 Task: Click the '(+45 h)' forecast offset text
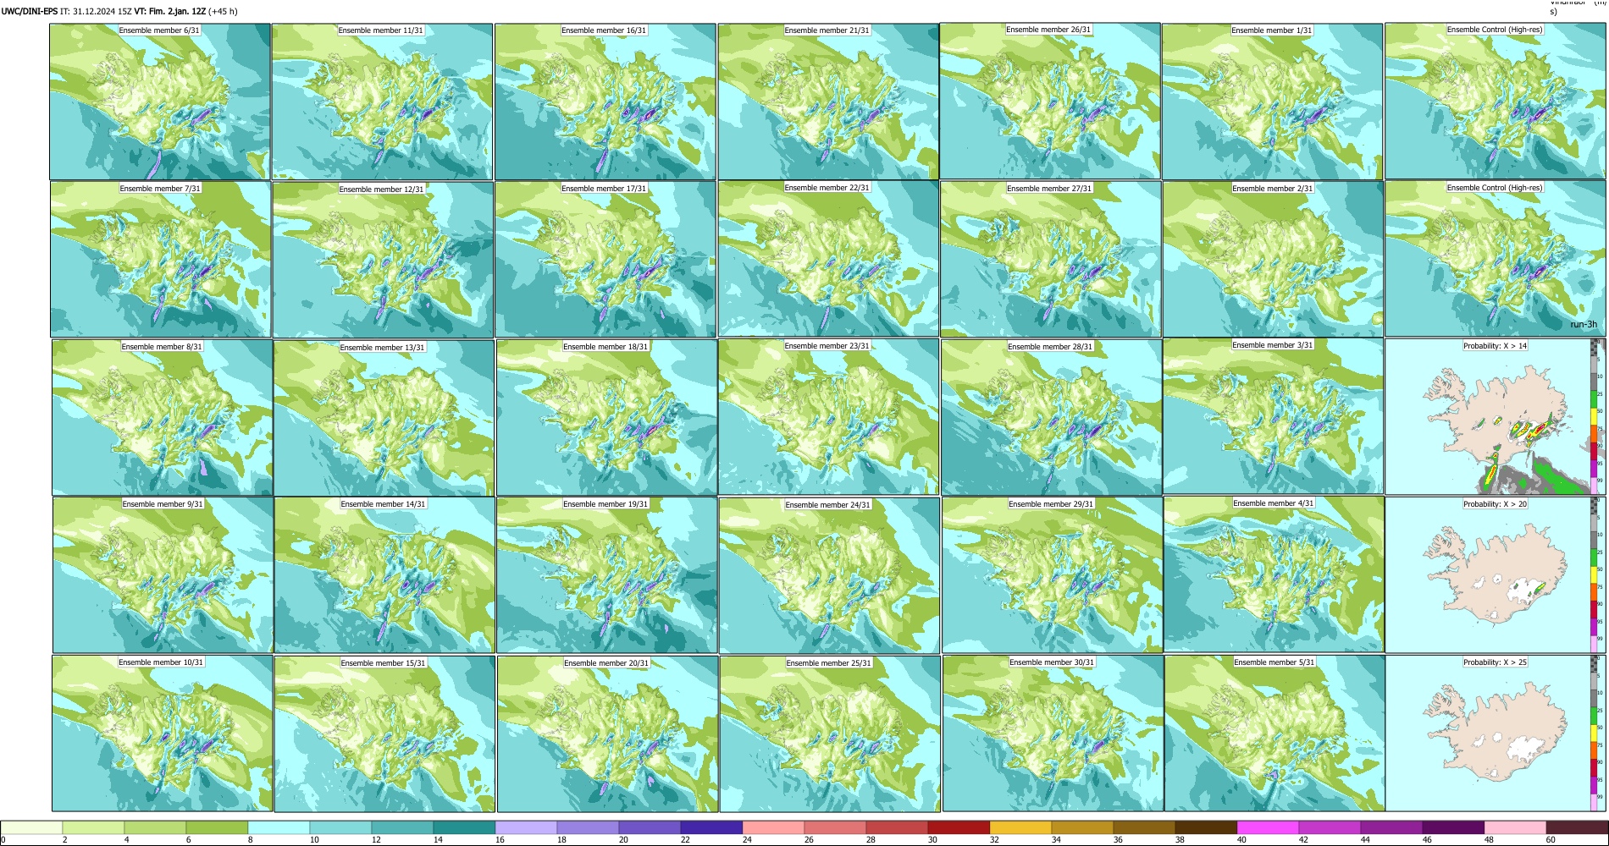[224, 12]
